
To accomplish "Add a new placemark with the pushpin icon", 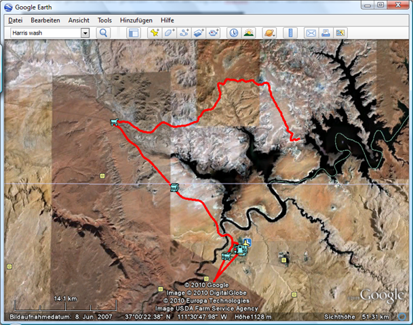I will pyautogui.click(x=154, y=32).
